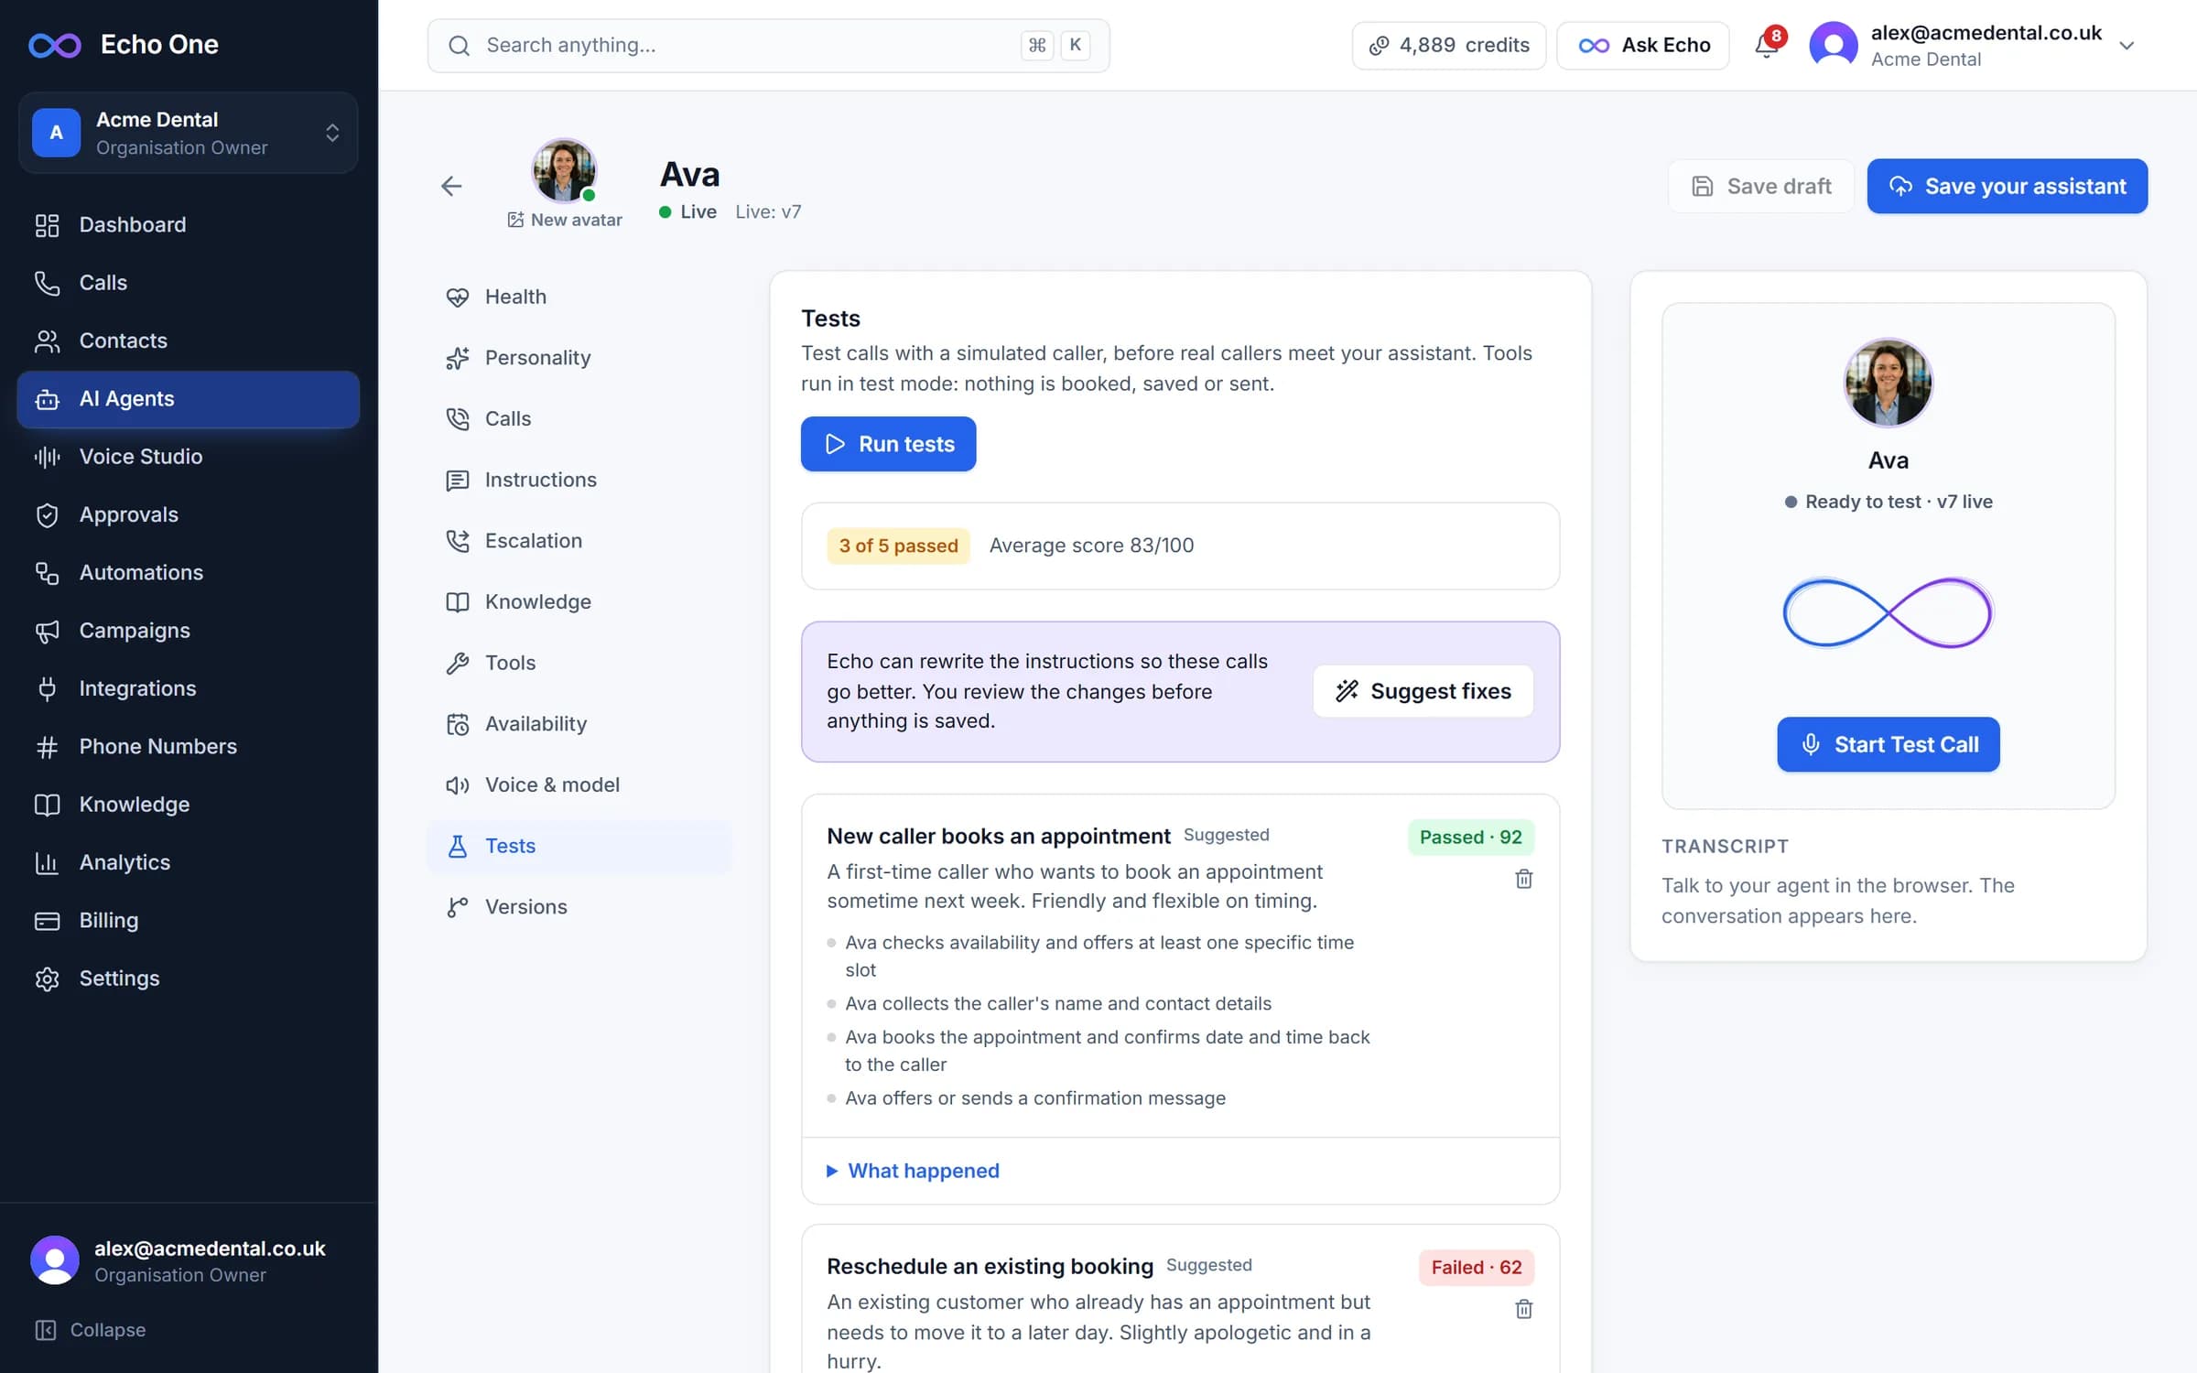Click the notifications bell icon

point(1767,45)
